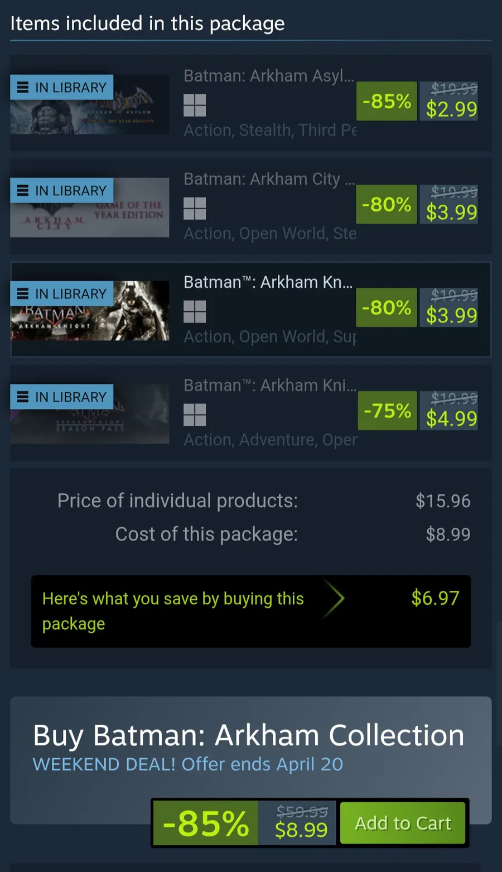Click Windows platform icon under Arkham Knight game
The image size is (502, 872).
click(x=195, y=311)
